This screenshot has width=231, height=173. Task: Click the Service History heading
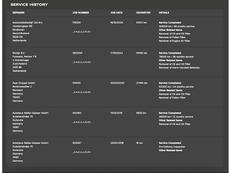coord(29,5)
